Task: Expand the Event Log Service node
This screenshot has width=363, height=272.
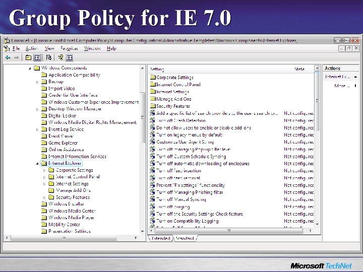Action: 37,129
